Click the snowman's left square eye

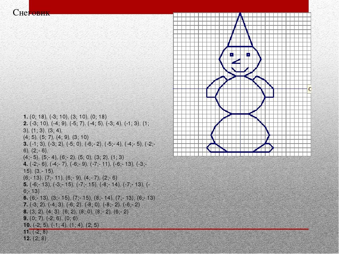[x=232, y=55]
